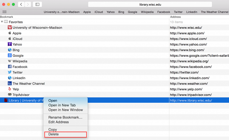Open Google link in Favorites bar

pos(132,12)
